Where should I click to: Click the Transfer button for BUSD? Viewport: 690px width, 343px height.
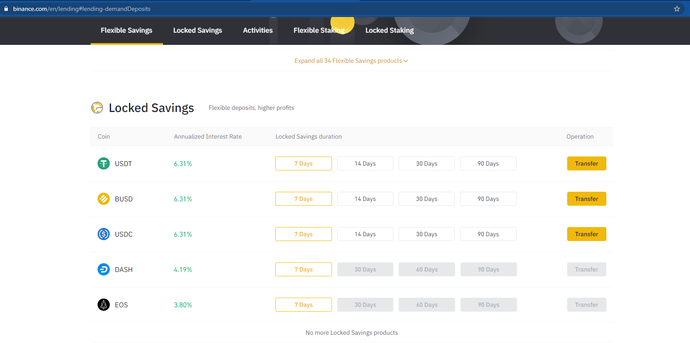click(587, 199)
